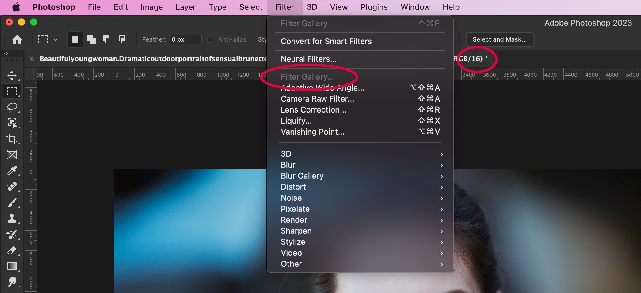Click the Home icon in options bar
This screenshot has width=641, height=293.
coord(17,39)
